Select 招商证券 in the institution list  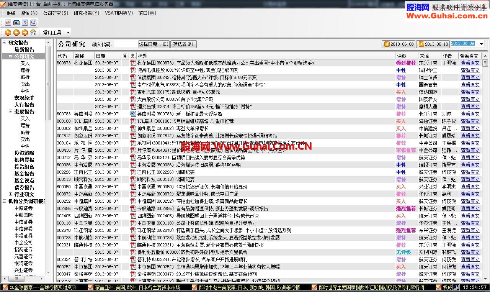(x=24, y=249)
